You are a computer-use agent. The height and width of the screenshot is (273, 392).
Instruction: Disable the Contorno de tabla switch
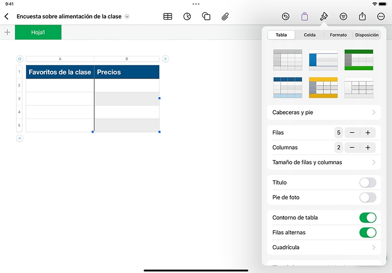(368, 218)
